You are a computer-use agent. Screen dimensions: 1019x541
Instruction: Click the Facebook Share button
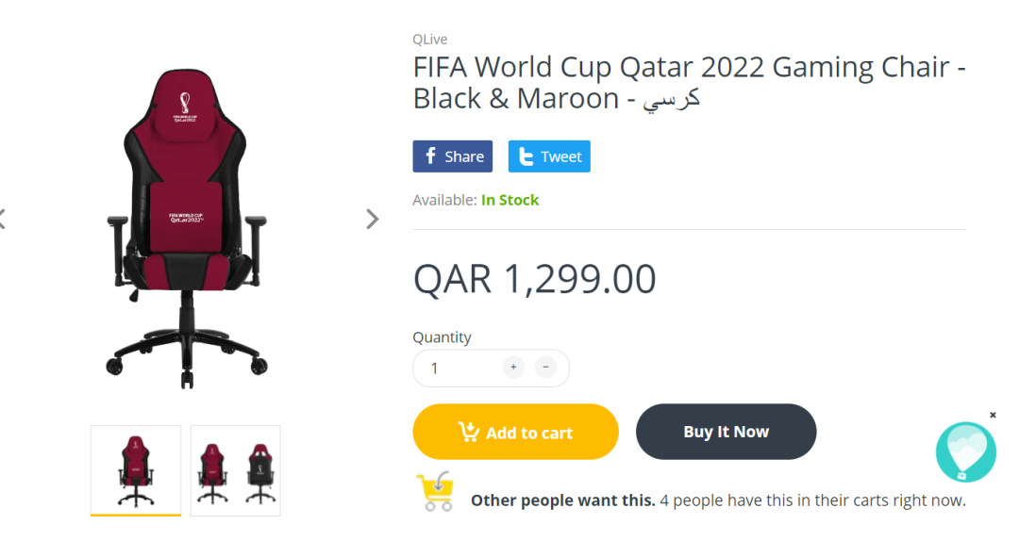pyautogui.click(x=453, y=156)
